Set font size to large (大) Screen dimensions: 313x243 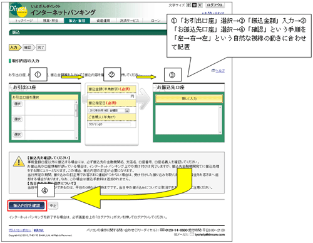coord(200,5)
